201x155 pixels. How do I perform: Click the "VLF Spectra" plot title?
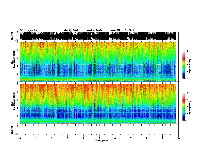pos(29,30)
